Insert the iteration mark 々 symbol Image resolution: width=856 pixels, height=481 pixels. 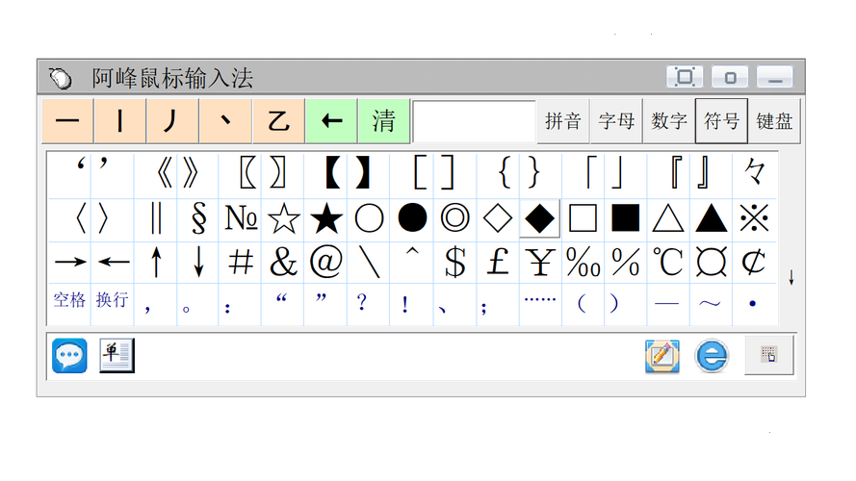pos(754,173)
